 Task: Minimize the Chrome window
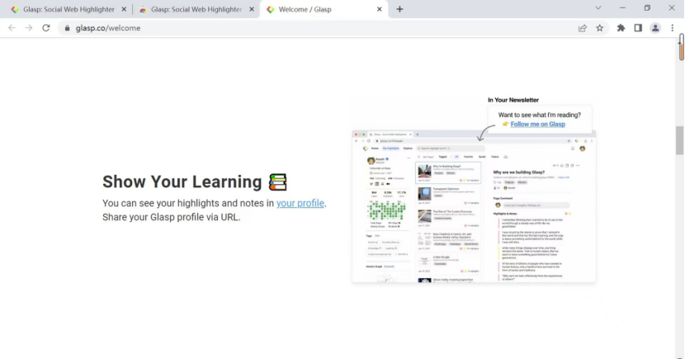click(x=622, y=8)
